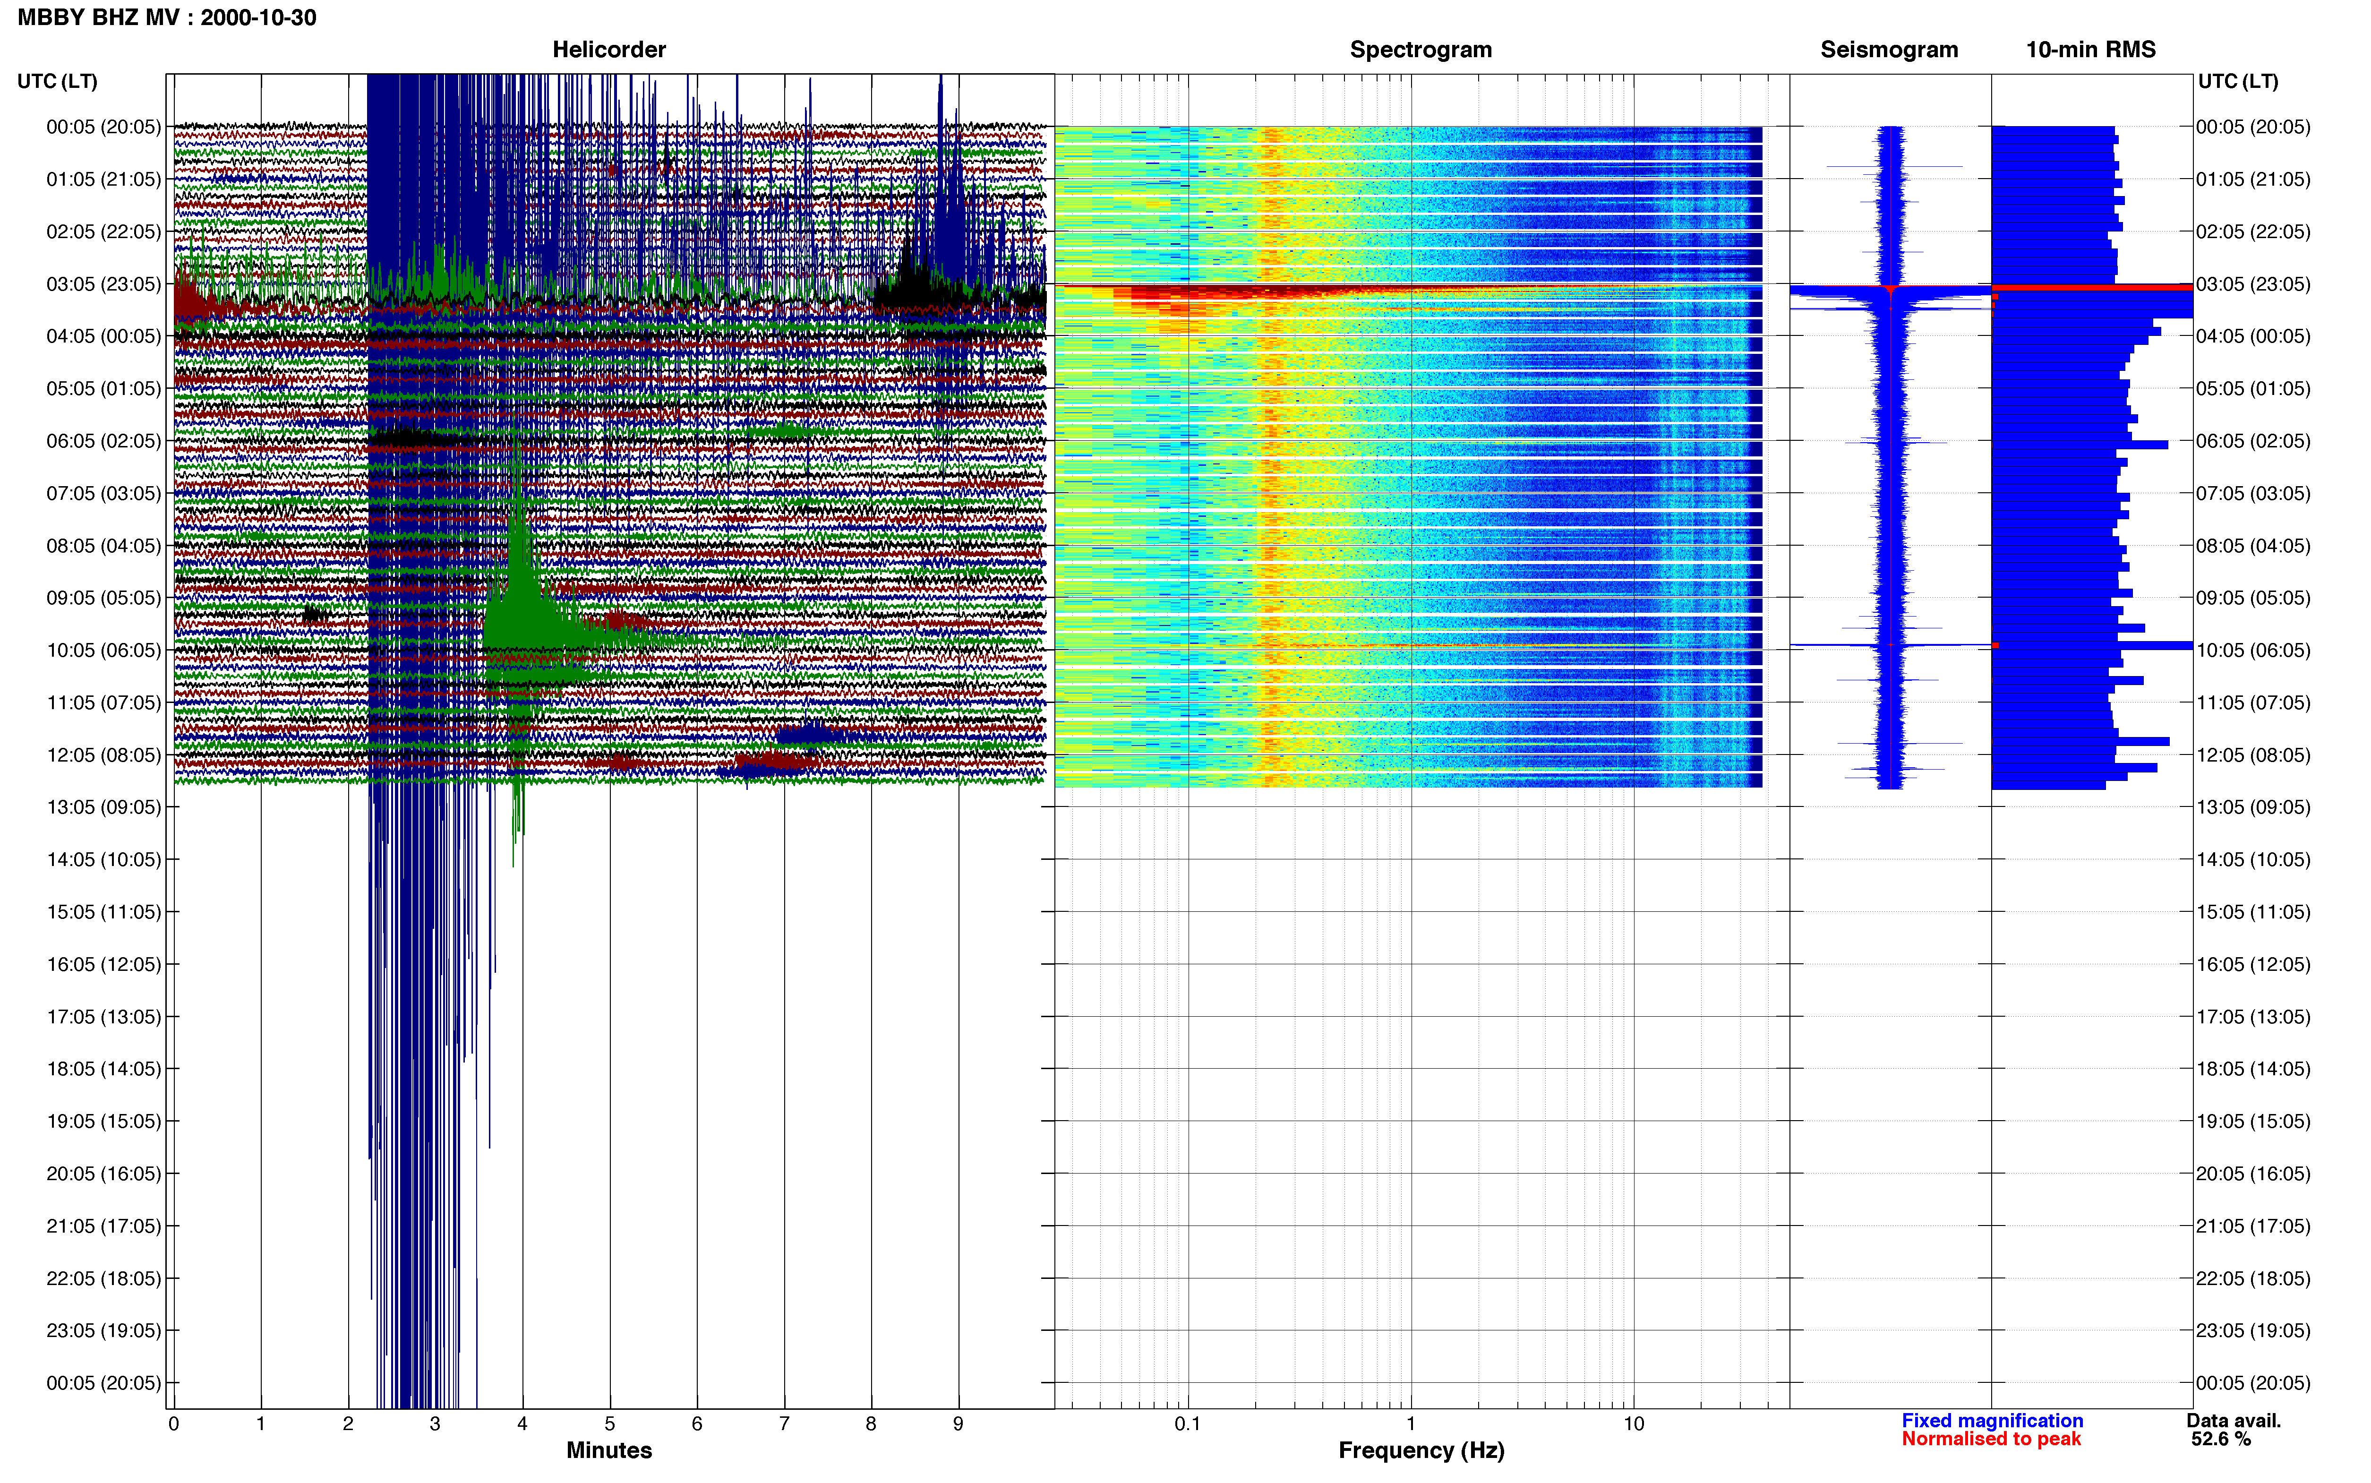Select the Helicorder panel heading
The width and height of the screenshot is (2371, 1483).
pos(609,50)
